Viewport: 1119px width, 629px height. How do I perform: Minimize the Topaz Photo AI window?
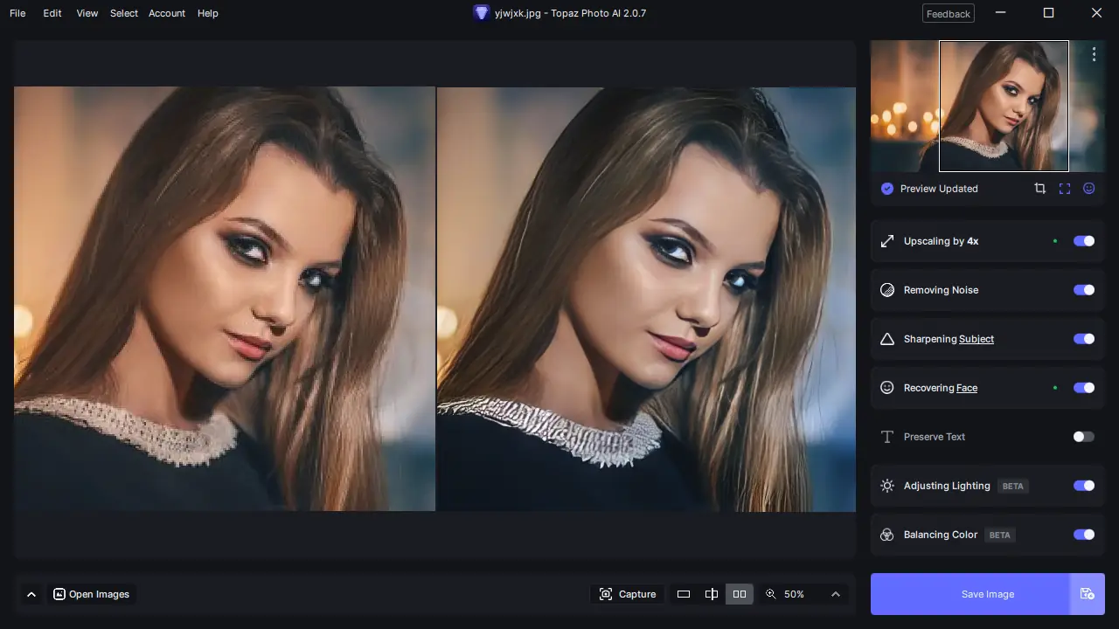(1001, 13)
